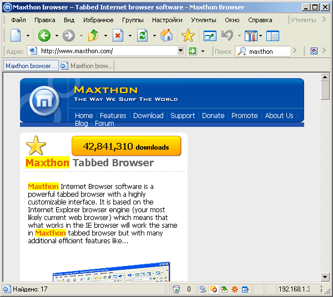Open the Справка menu
The height and width of the screenshot is (297, 333).
coord(260,20)
